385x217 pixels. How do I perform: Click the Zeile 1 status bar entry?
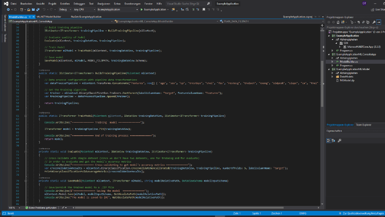coord(237,213)
